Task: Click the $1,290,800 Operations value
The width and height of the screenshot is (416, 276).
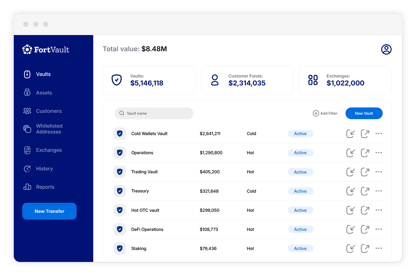Action: tap(211, 153)
